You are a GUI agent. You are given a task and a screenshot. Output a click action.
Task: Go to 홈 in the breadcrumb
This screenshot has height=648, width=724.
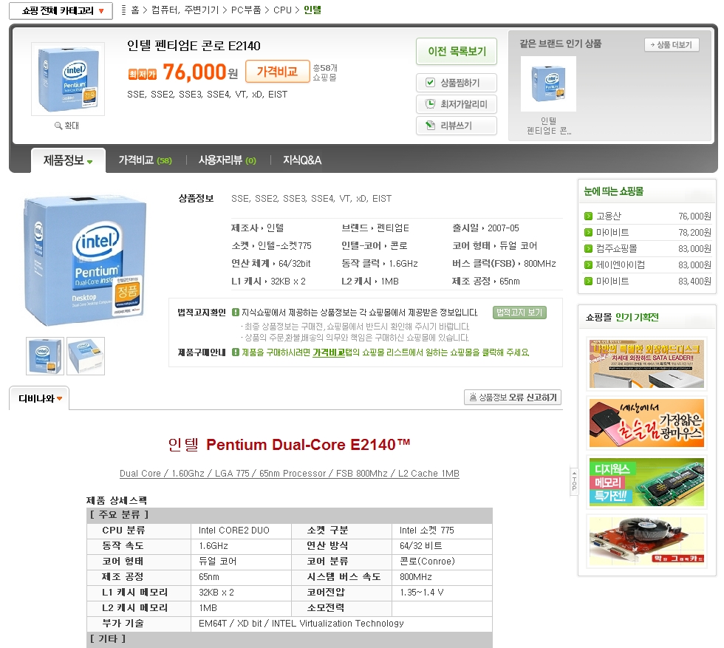coord(134,10)
